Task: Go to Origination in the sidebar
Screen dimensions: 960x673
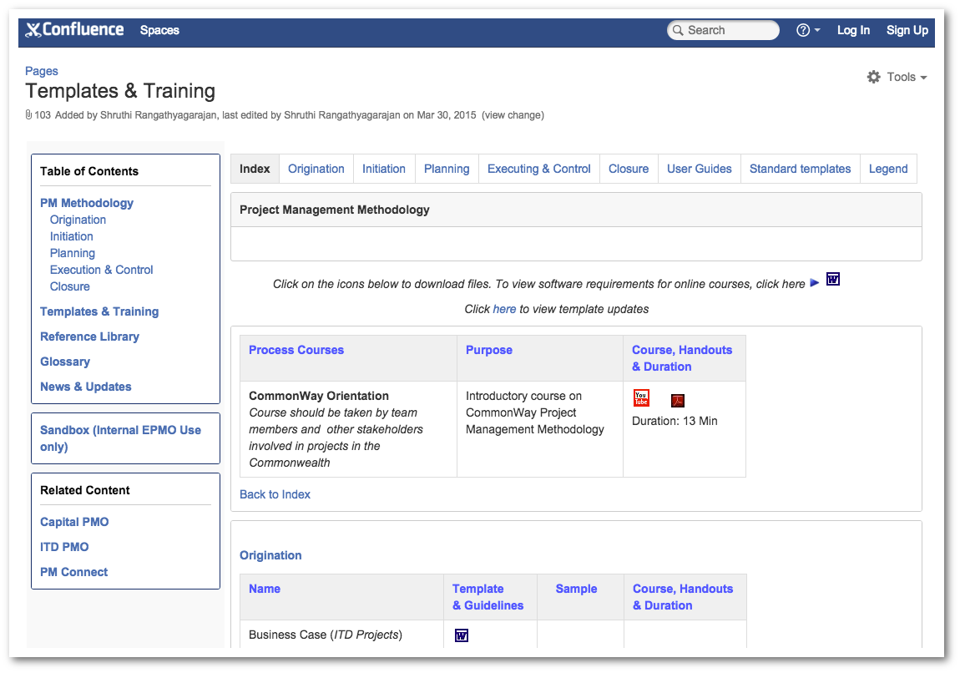Action: [78, 220]
